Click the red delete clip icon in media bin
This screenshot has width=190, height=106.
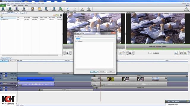(x=54, y=15)
